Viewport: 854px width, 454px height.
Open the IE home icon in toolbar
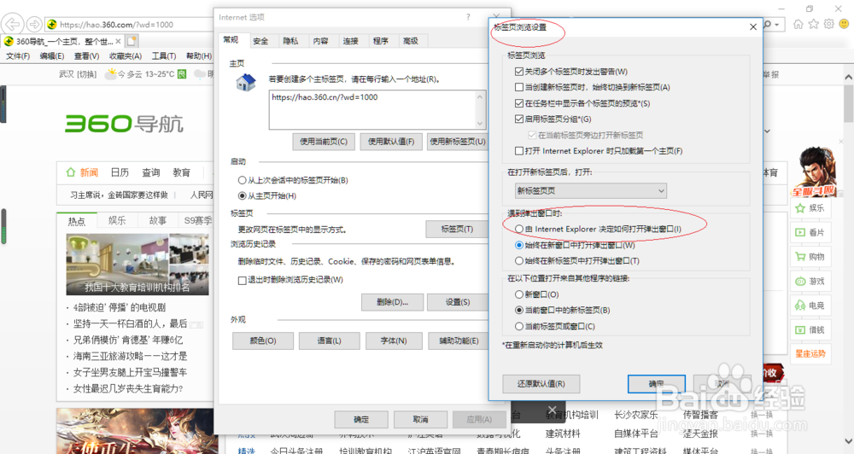[x=798, y=25]
